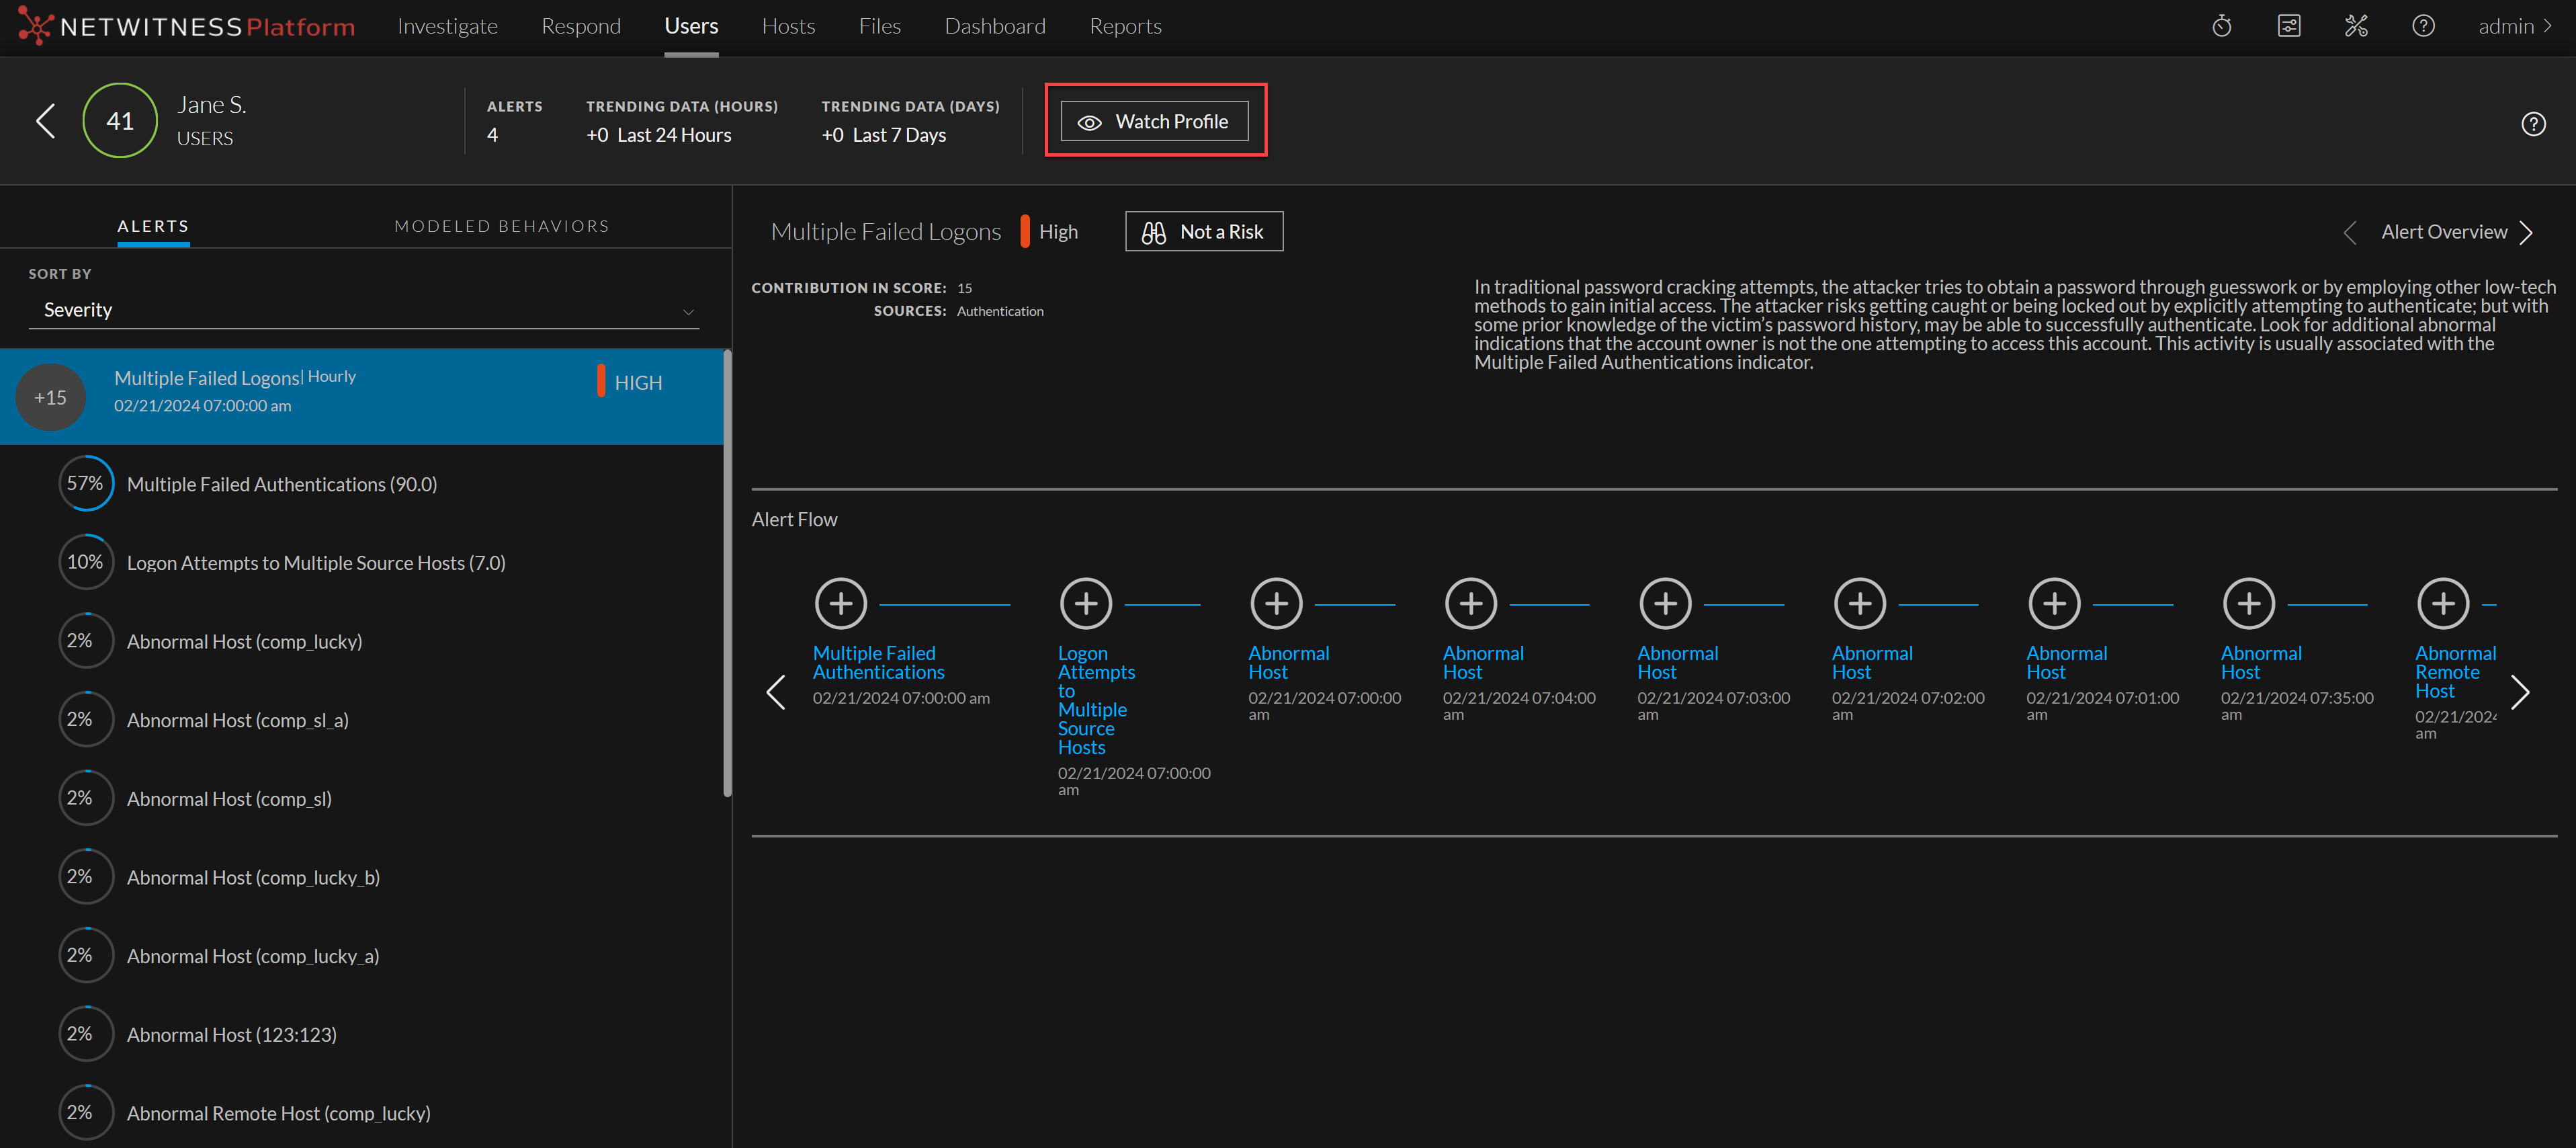Screen dimensions: 2576x1148
Task: Toggle Watch Profile eye button
Action: tap(1154, 121)
